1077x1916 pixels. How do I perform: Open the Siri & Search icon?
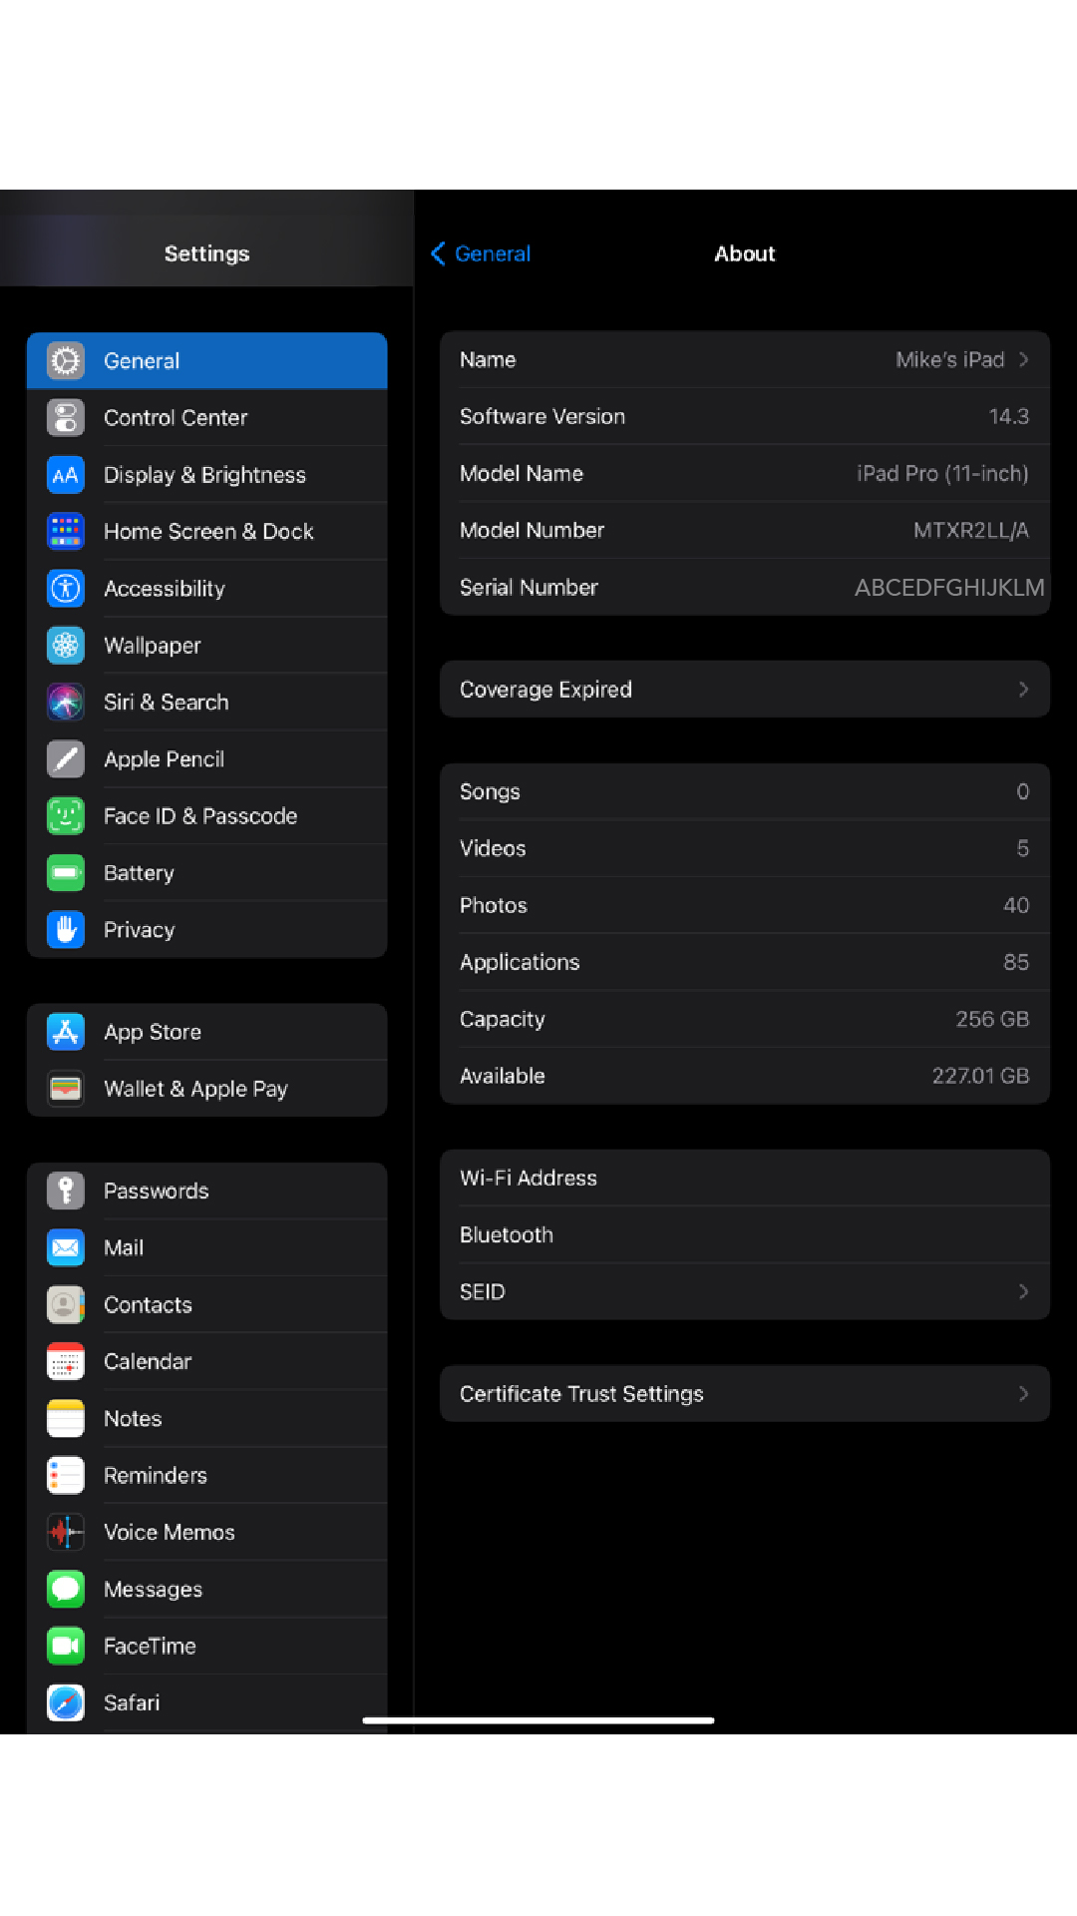tap(66, 703)
